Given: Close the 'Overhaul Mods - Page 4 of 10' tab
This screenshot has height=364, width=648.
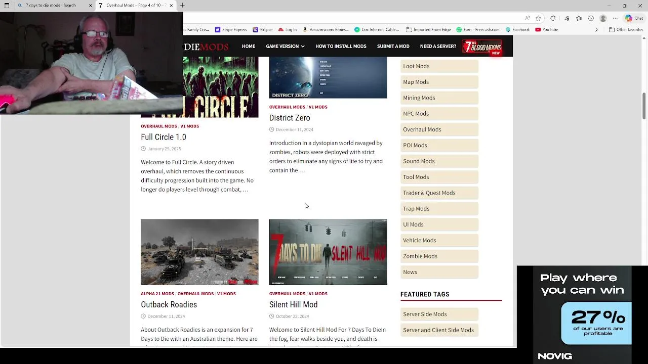Looking at the screenshot, I should 171,6.
